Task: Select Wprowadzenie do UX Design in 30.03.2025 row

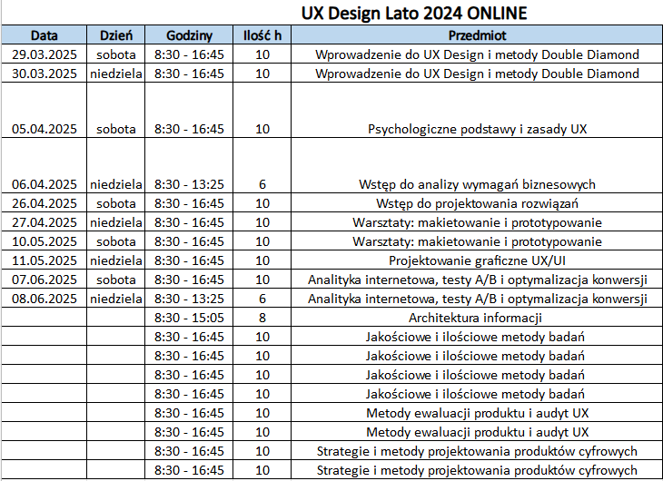Action: [477, 74]
